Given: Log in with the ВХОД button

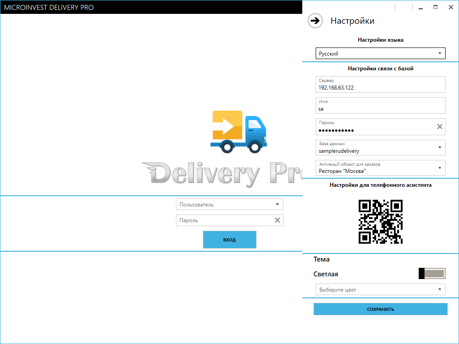Looking at the screenshot, I should tap(229, 240).
